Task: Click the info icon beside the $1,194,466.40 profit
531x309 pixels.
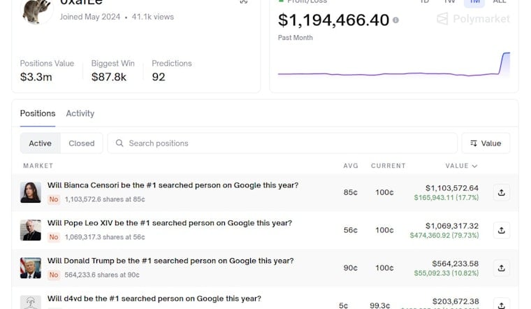Action: pyautogui.click(x=395, y=20)
